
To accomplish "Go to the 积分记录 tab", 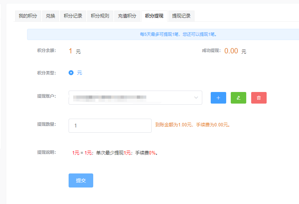I will tap(73, 16).
